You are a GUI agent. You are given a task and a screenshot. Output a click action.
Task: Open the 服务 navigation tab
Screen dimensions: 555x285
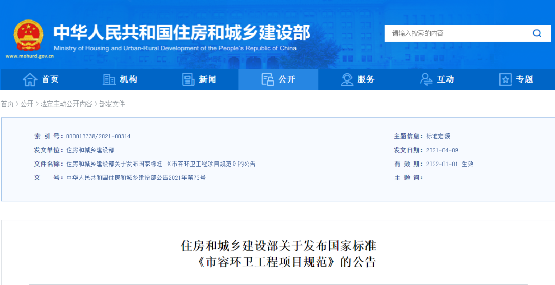358,79
